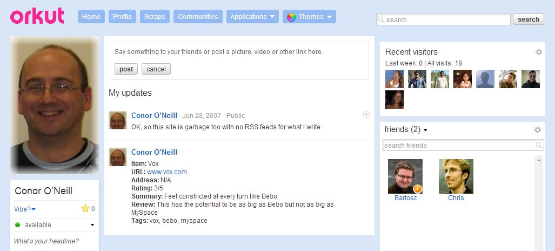Image resolution: width=555 pixels, height=251 pixels.
Task: Click the post button
Action: [126, 69]
